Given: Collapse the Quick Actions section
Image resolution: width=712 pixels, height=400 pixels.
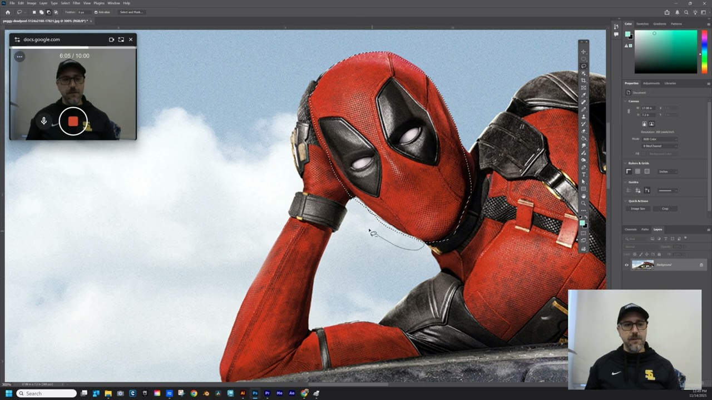Looking at the screenshot, I should [x=625, y=201].
